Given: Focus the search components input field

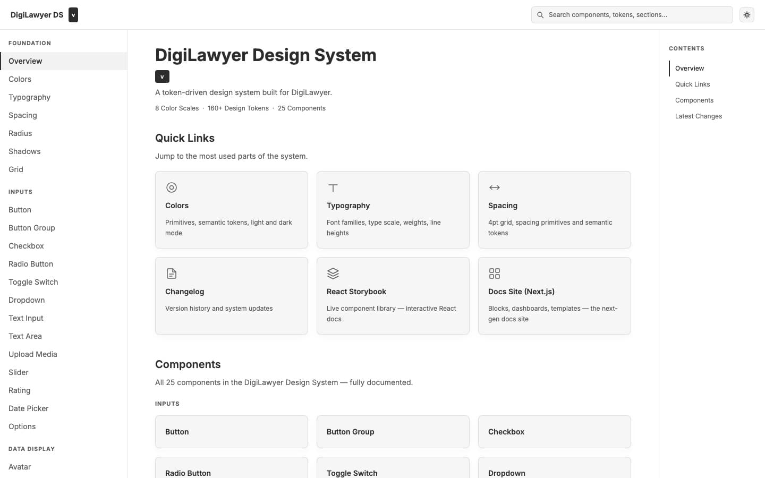Looking at the screenshot, I should pyautogui.click(x=632, y=15).
